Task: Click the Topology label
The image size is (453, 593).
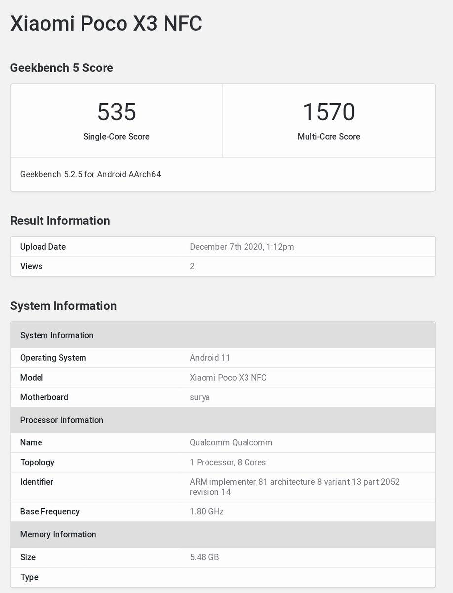Action: coord(38,463)
